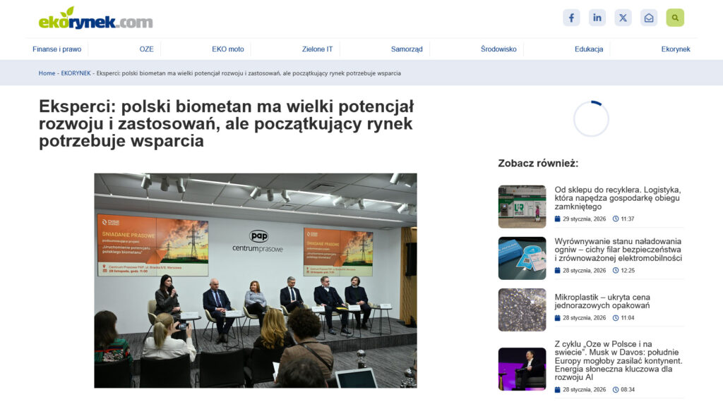This screenshot has width=723, height=404.
Task: Open the LinkedIn social icon
Action: pos(597,18)
